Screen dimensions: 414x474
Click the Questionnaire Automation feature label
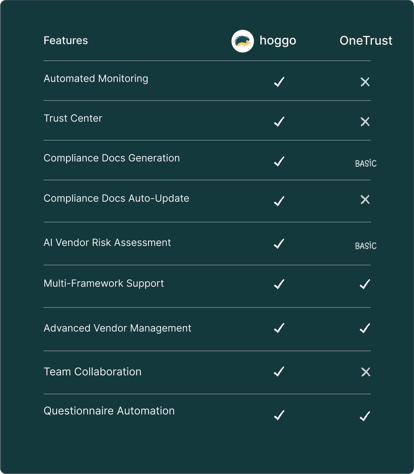coord(109,411)
